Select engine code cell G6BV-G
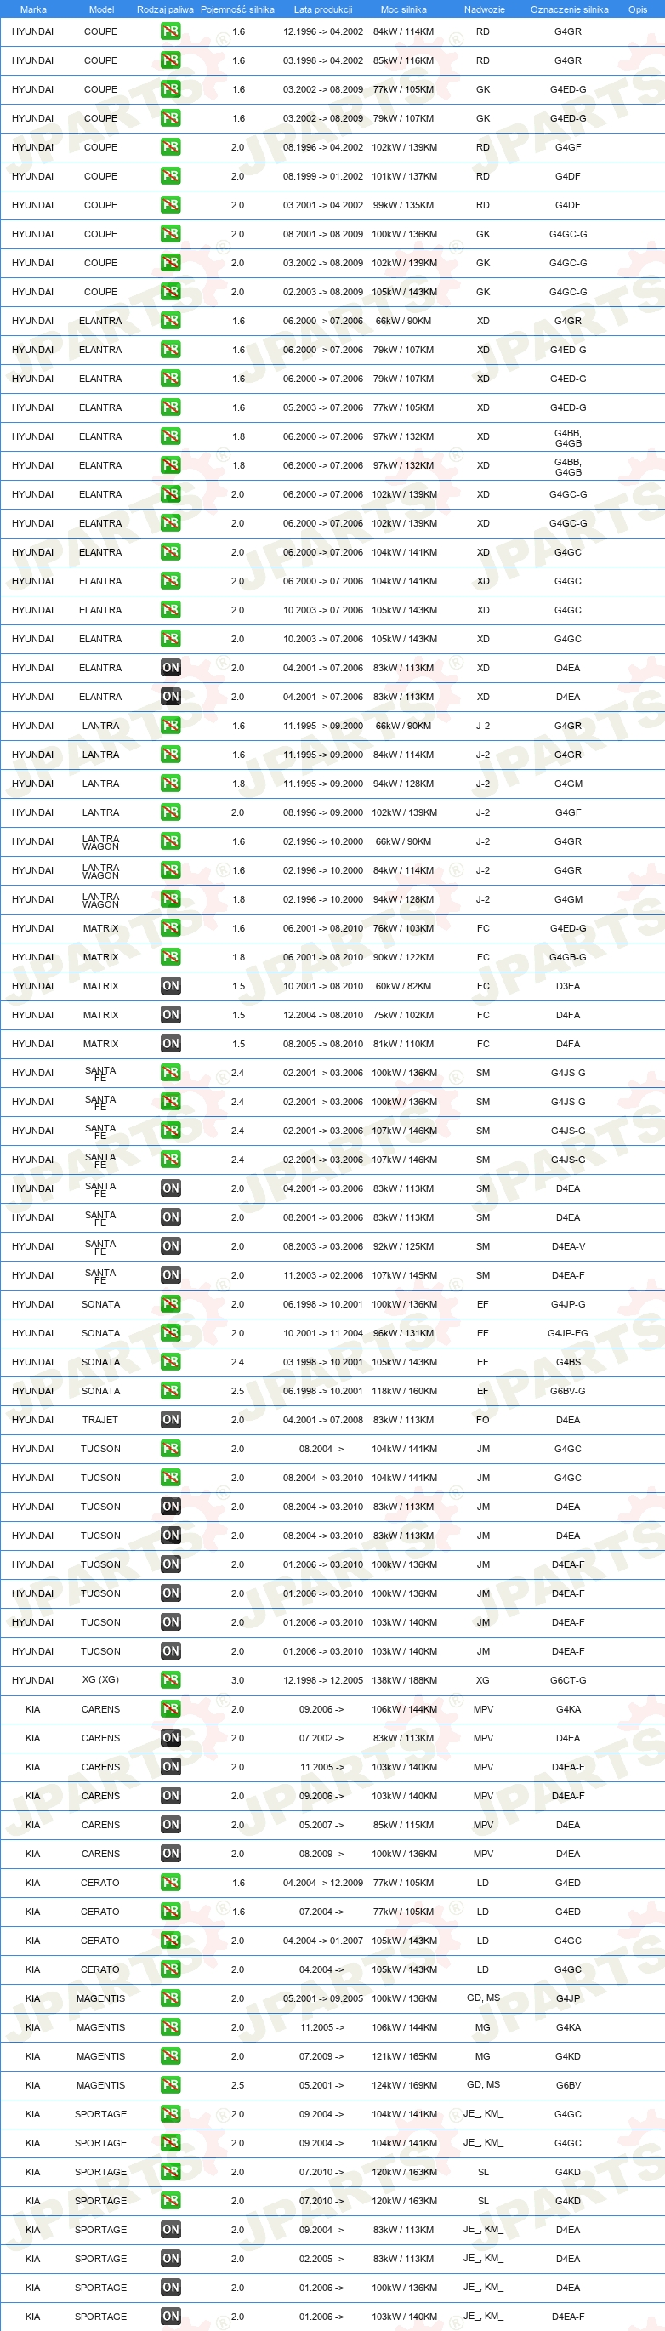 click(568, 1391)
